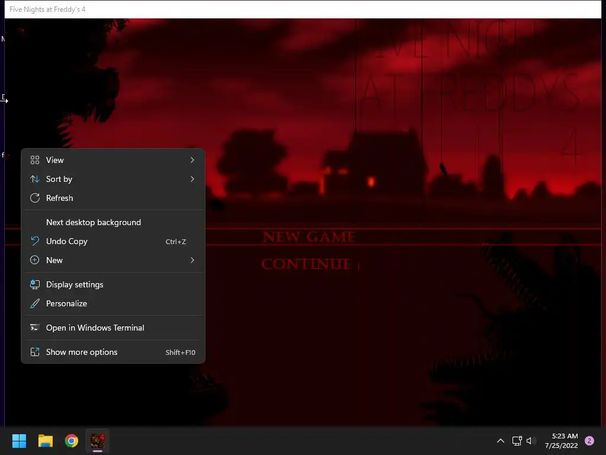Screen dimensions: 606x455
Task: Open the notification count badge
Action: (589, 441)
